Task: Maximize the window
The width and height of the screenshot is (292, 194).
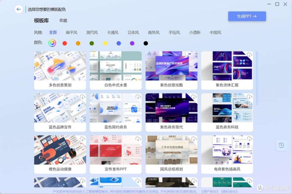Action: (x=277, y=4)
